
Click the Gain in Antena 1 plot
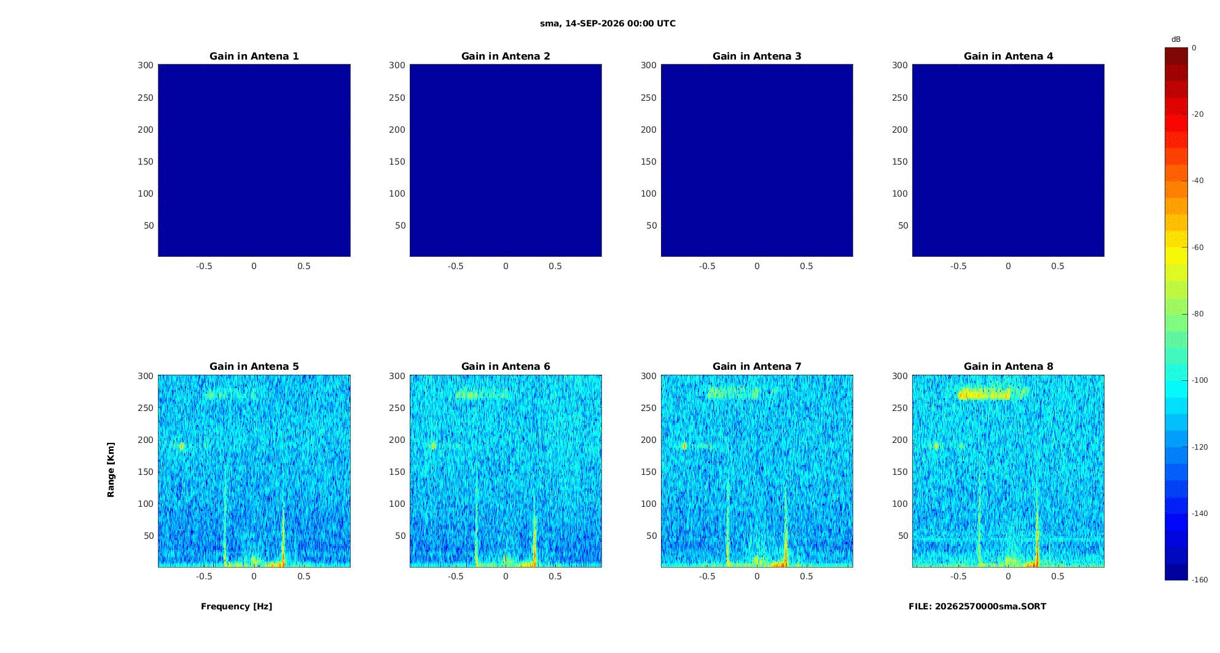coord(254,160)
